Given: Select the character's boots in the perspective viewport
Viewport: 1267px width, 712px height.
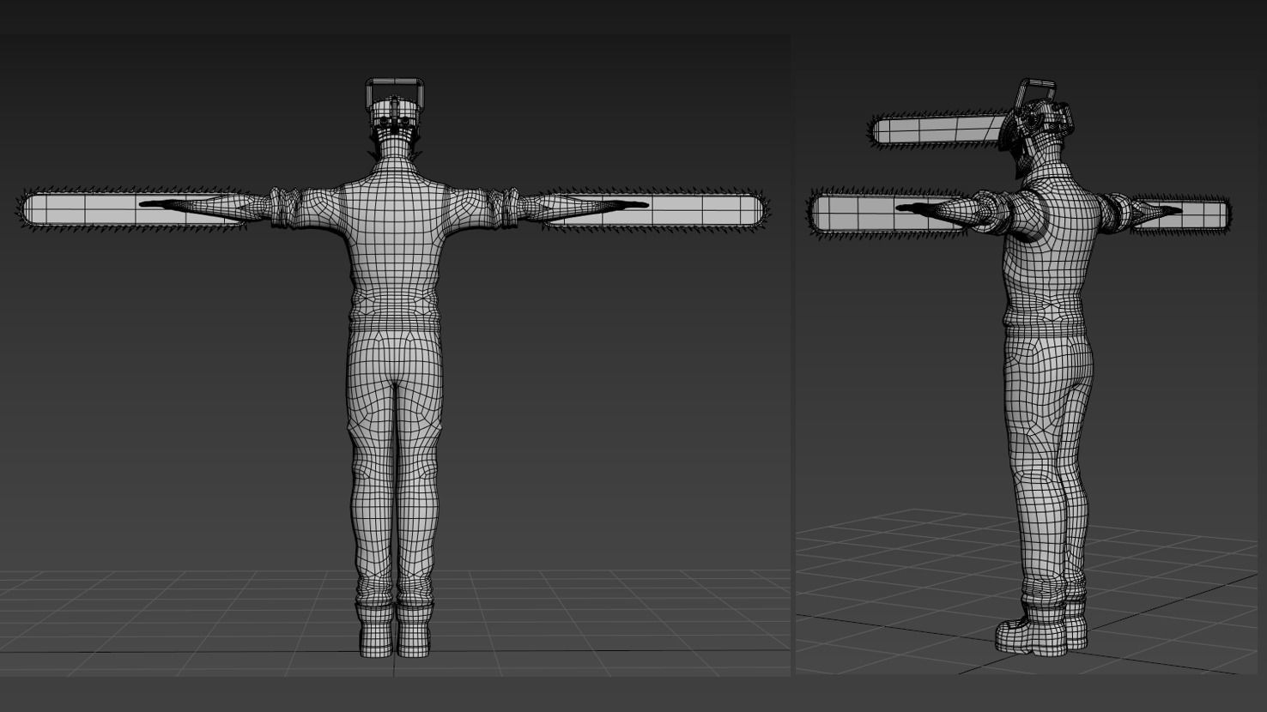Looking at the screenshot, I should [x=1040, y=627].
